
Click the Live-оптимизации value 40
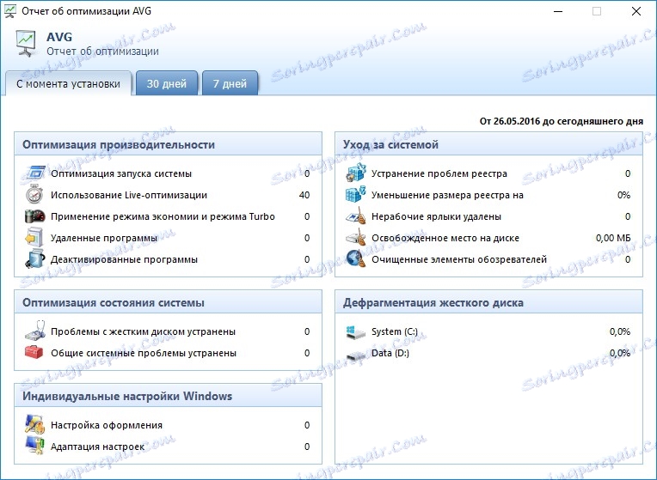(304, 195)
